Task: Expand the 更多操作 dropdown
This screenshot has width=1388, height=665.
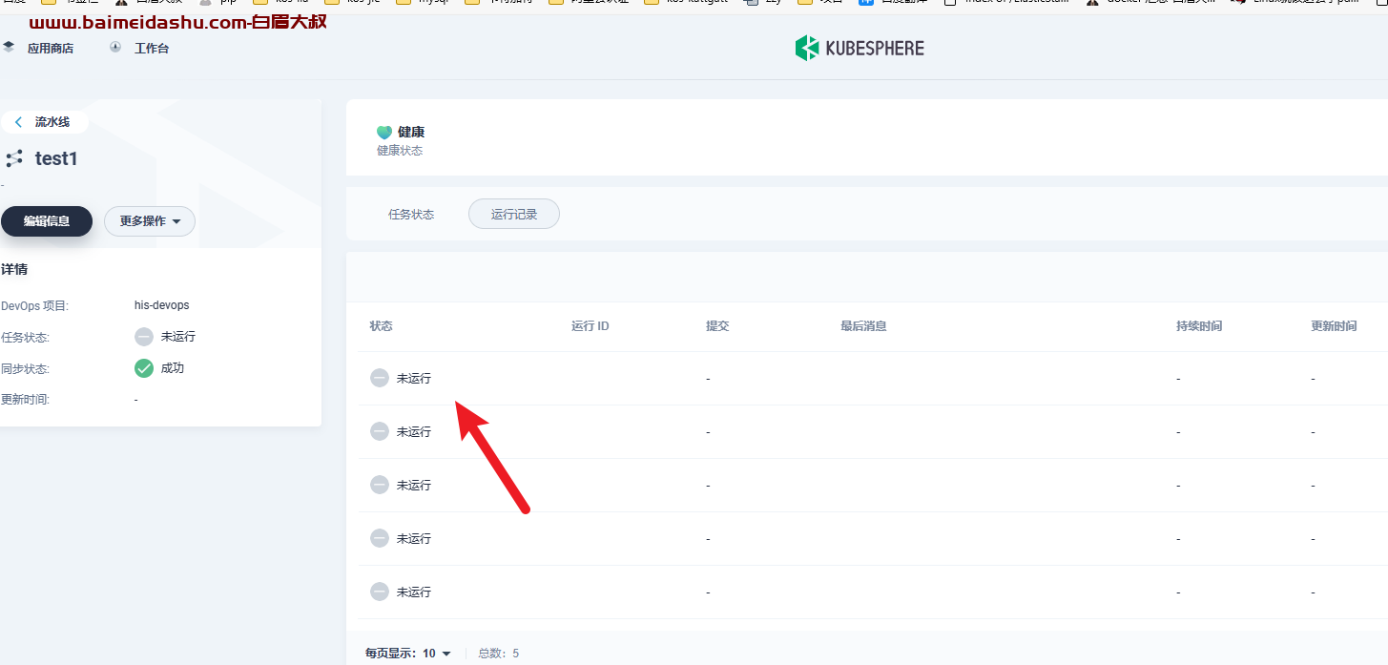Action: coord(150,221)
